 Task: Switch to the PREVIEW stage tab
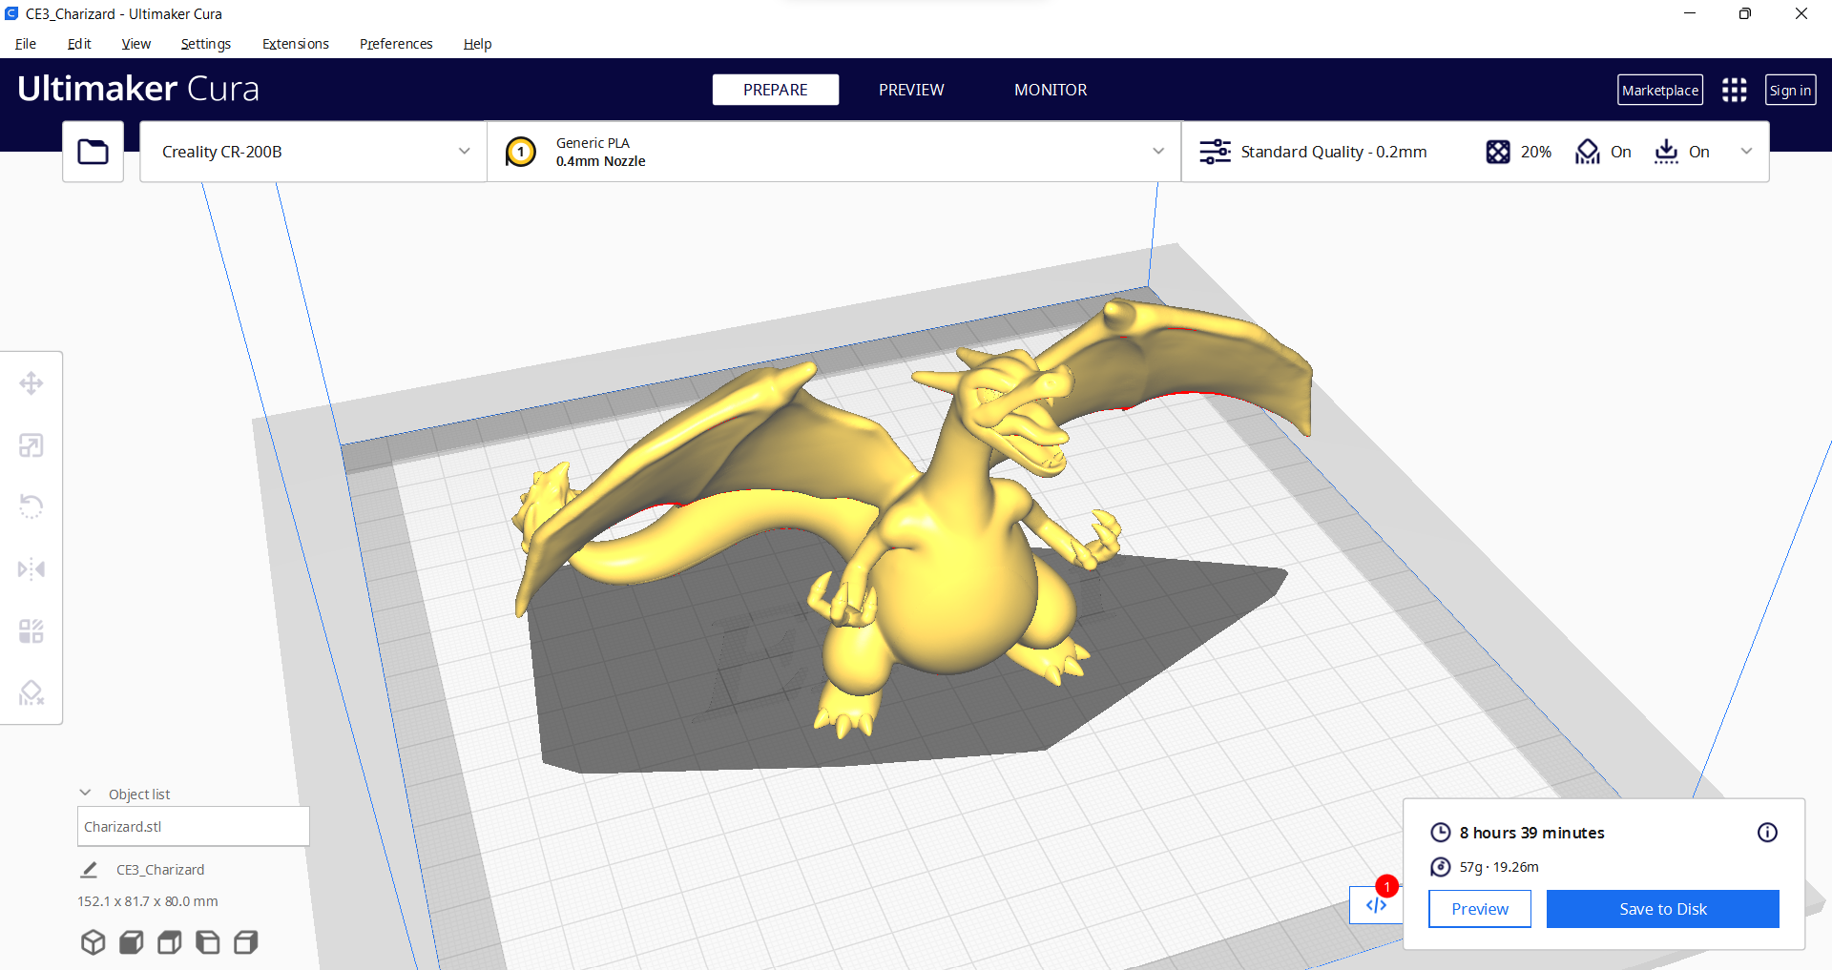(x=911, y=90)
